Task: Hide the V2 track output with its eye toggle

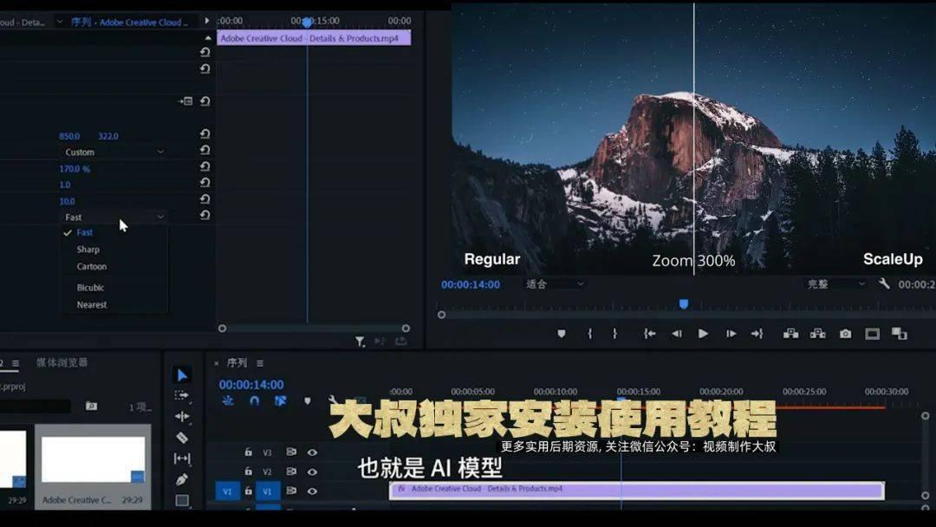Action: [x=312, y=472]
